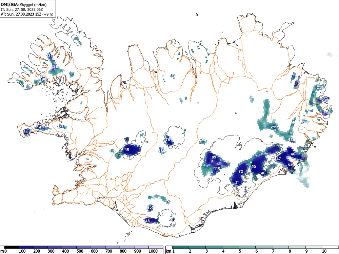Image resolution: width=339 pixels, height=254 pixels.
Task: Click the 2 tick on the km legend
Action: tap(190, 251)
